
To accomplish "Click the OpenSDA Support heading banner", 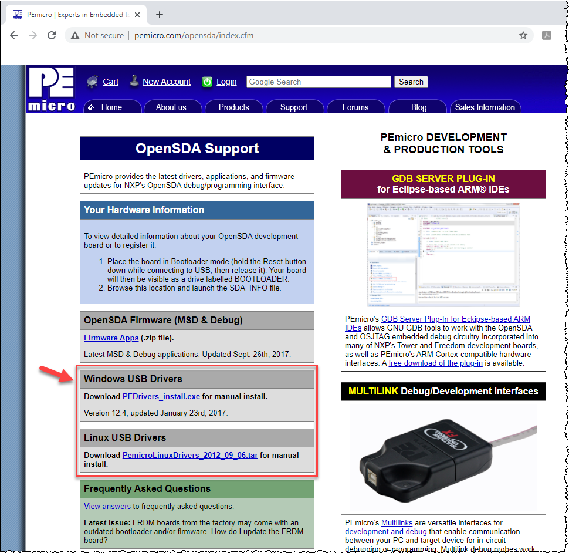I will (x=197, y=148).
